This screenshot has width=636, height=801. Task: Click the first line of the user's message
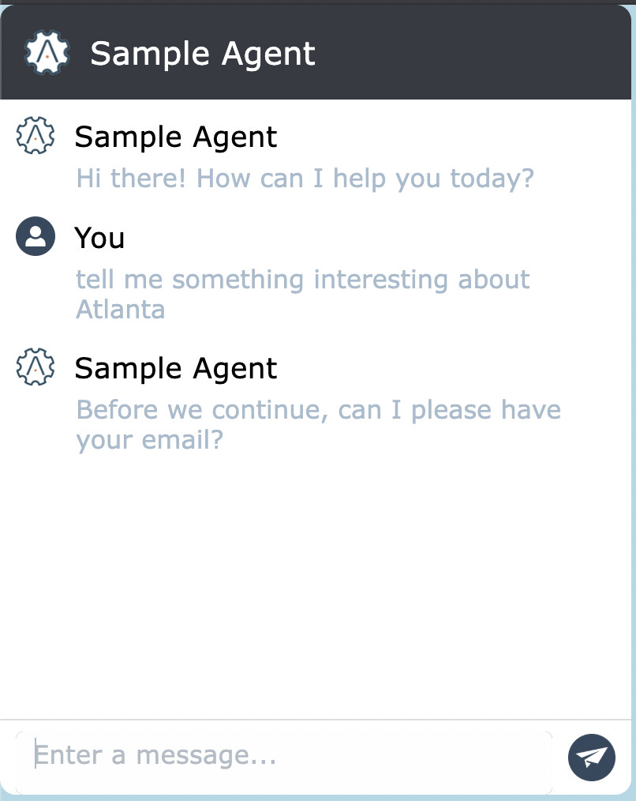303,280
